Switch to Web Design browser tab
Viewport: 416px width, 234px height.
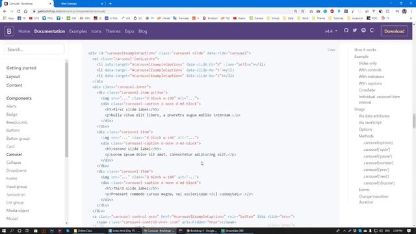79,4
